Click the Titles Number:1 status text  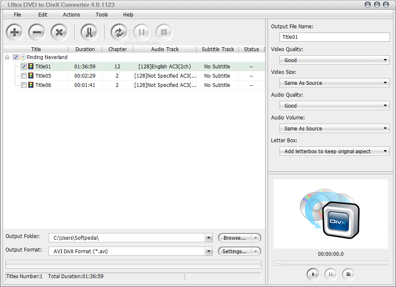coord(24,276)
